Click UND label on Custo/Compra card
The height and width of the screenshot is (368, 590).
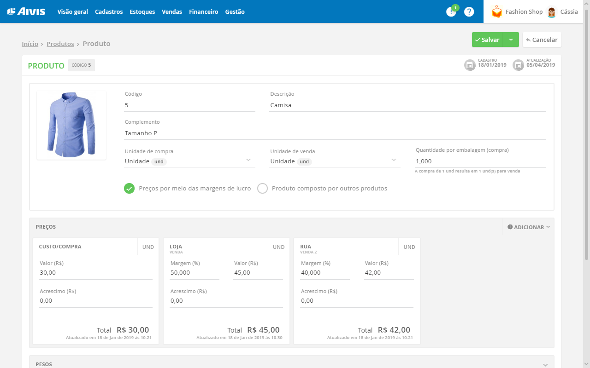click(x=148, y=247)
